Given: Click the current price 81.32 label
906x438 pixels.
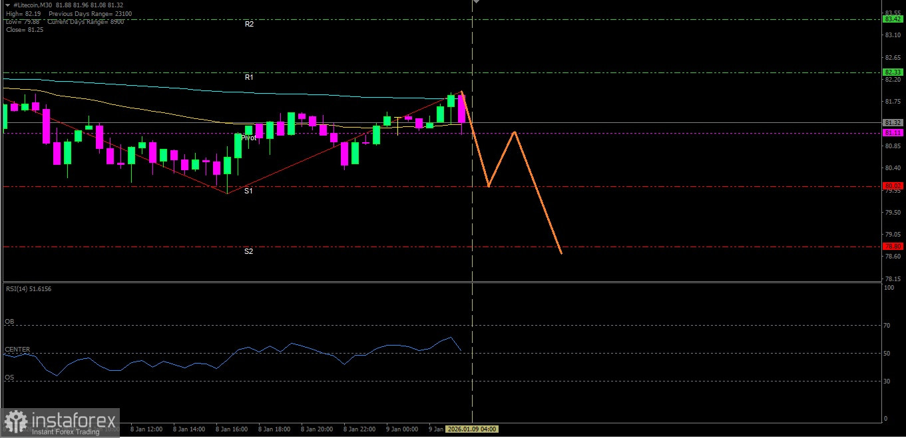Looking at the screenshot, I should [x=892, y=123].
